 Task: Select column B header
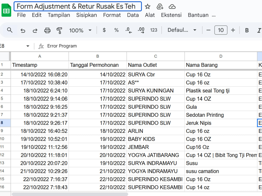[98, 56]
